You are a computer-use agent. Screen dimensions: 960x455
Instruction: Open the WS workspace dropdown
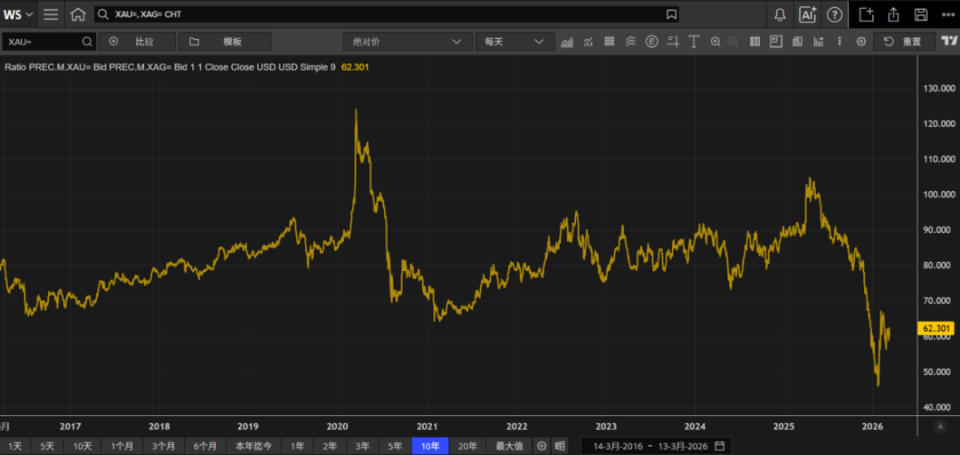pyautogui.click(x=19, y=14)
